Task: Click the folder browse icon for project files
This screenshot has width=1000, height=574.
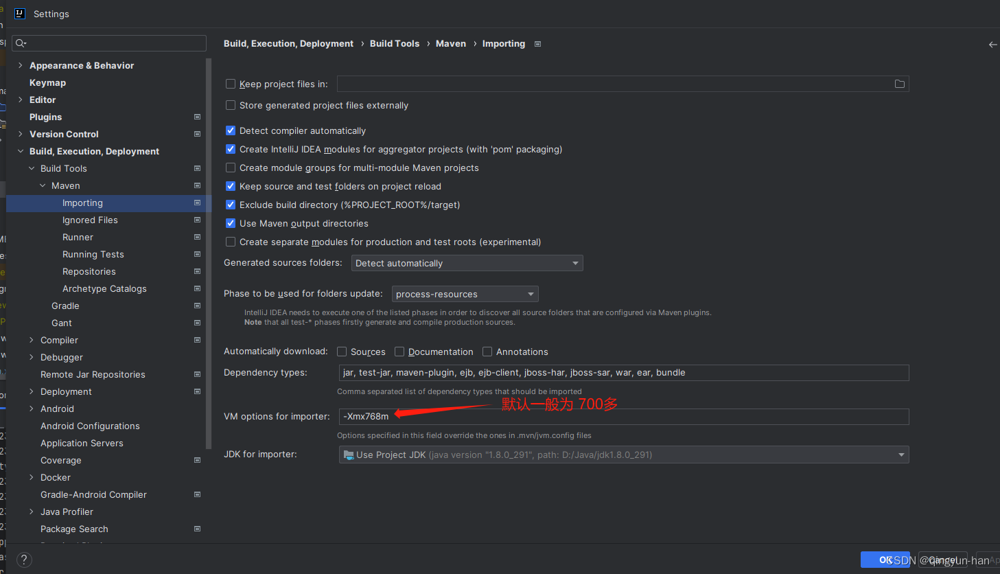Action: coord(899,84)
